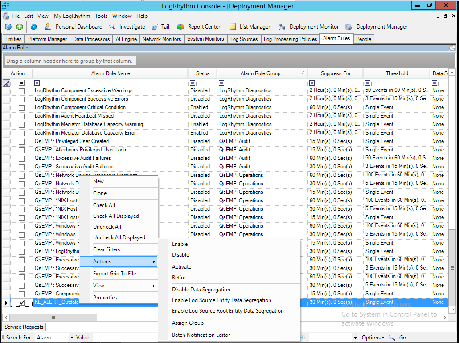Open the Tools menu
The height and width of the screenshot is (343, 459).
coord(101,16)
